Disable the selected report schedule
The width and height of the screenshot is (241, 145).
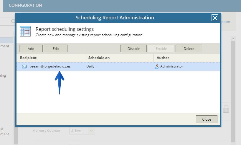click(133, 48)
